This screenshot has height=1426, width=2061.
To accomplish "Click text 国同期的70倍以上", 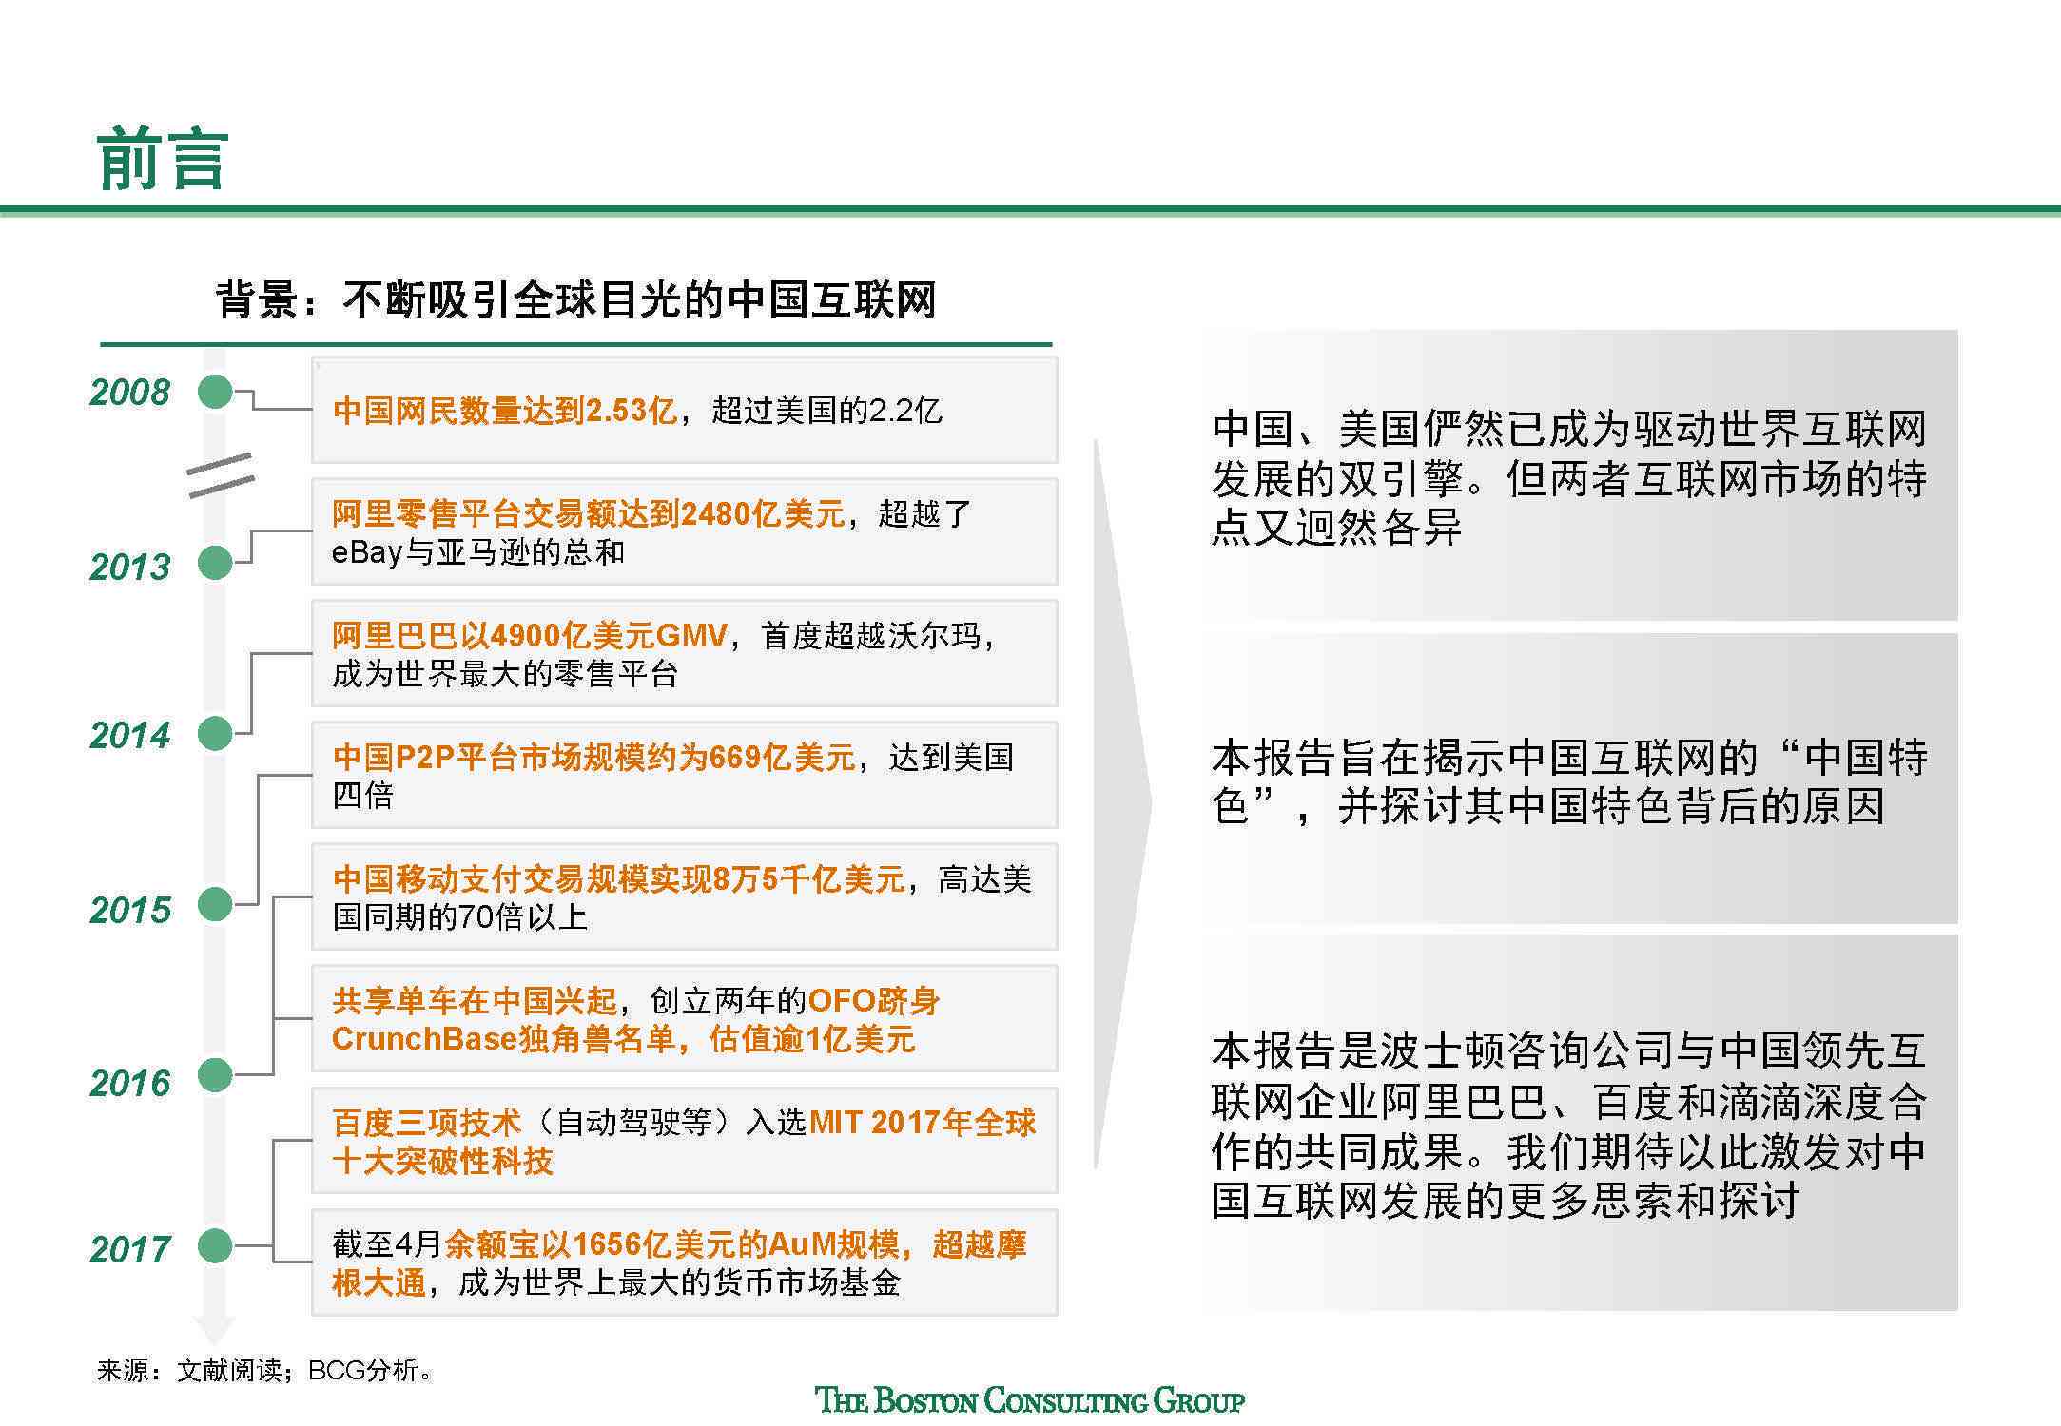I will 460,917.
